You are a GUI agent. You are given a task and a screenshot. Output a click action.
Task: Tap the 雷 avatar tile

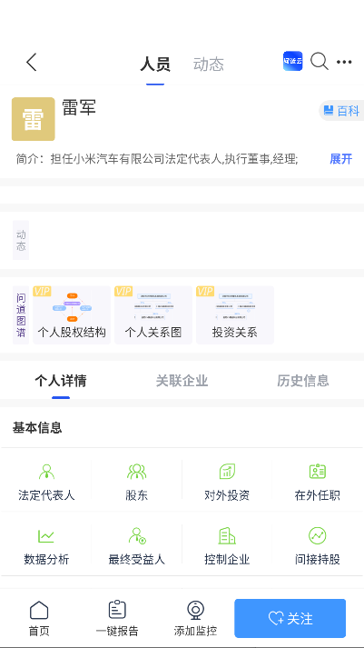coord(33,119)
